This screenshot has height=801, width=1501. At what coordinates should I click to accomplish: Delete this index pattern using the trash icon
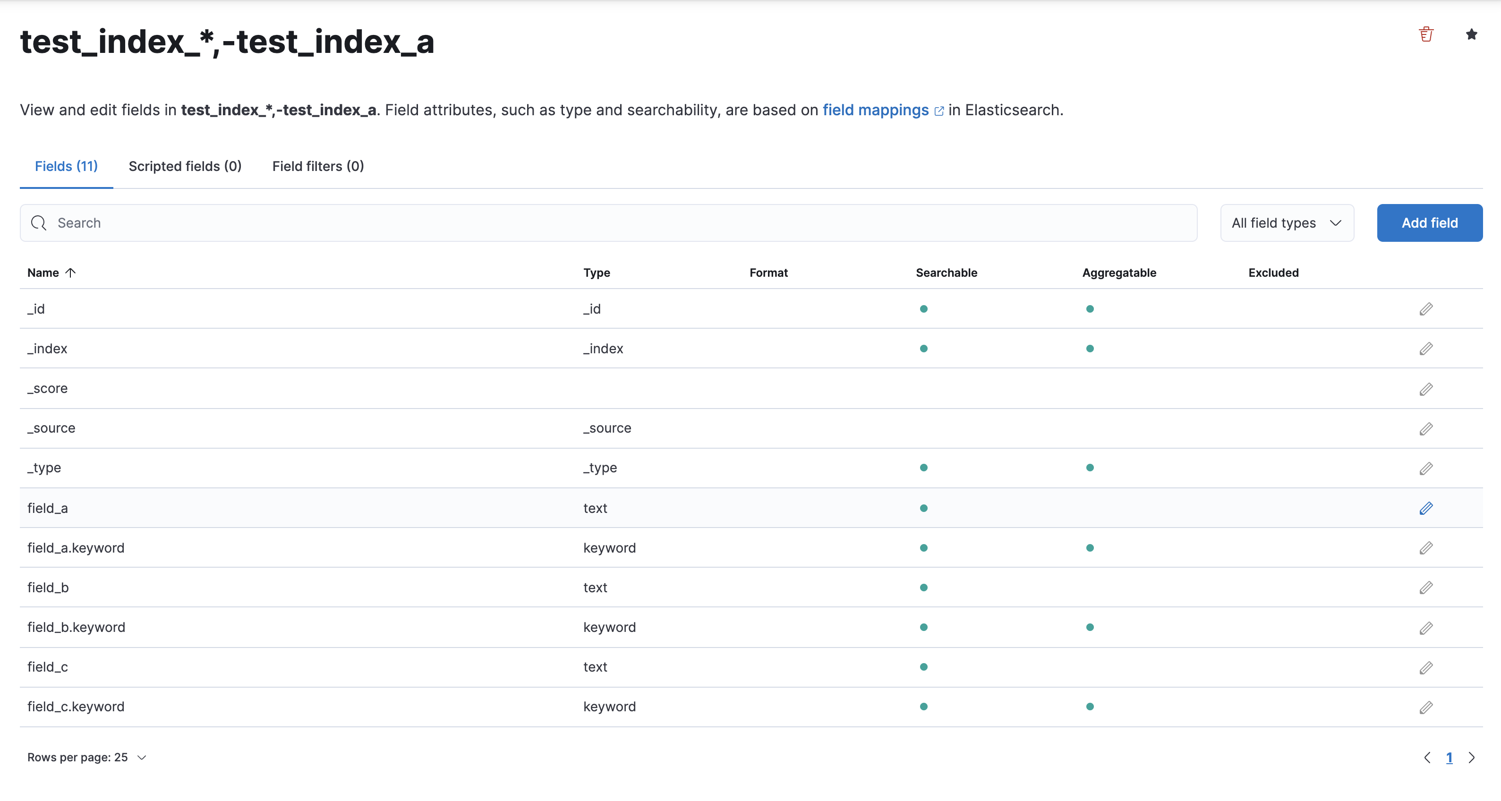pos(1426,34)
